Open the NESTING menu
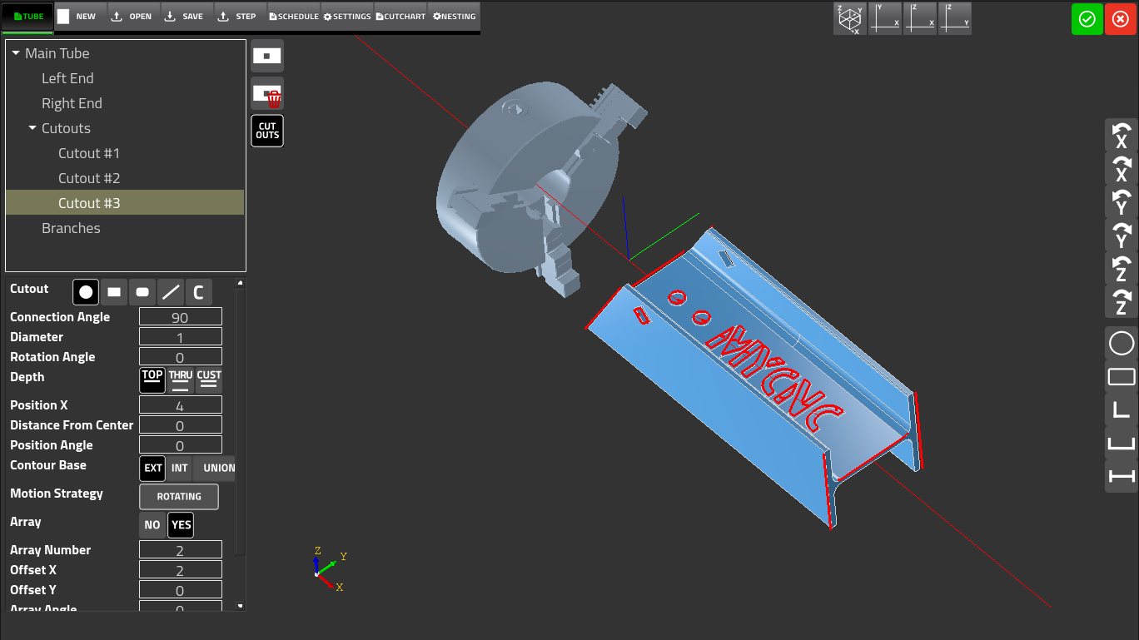The image size is (1139, 640). tap(453, 15)
